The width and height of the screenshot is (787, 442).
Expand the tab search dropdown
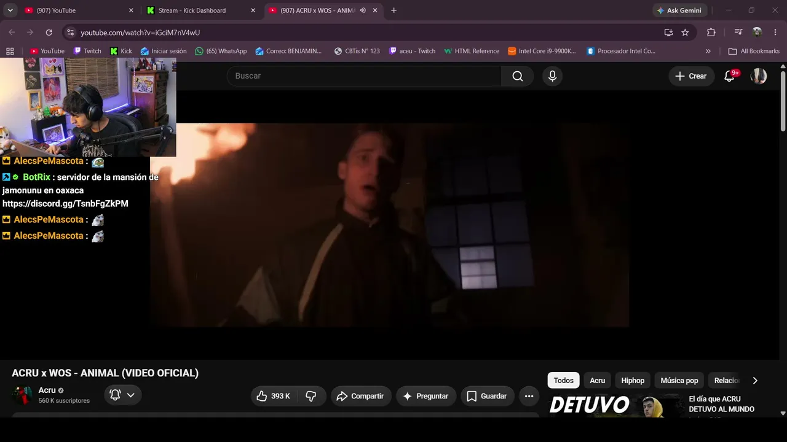click(10, 10)
